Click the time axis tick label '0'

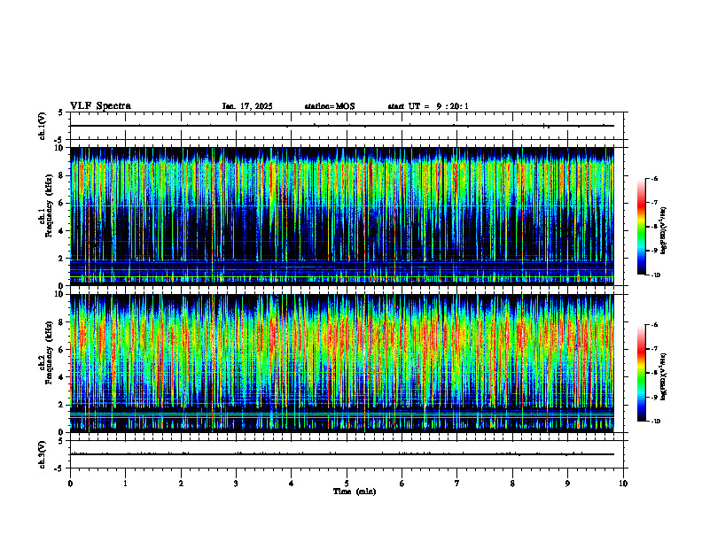[x=70, y=484]
